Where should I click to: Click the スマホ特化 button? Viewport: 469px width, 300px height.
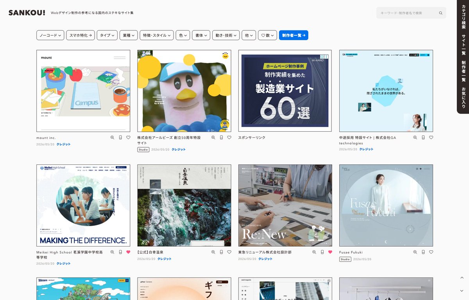pos(81,35)
